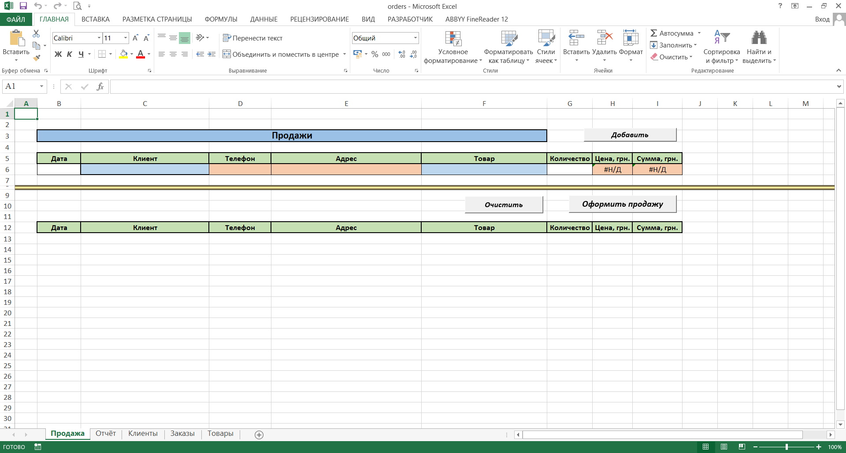Open the Calibri font name dropdown
Screen dimensions: 846x453
[x=99, y=38]
